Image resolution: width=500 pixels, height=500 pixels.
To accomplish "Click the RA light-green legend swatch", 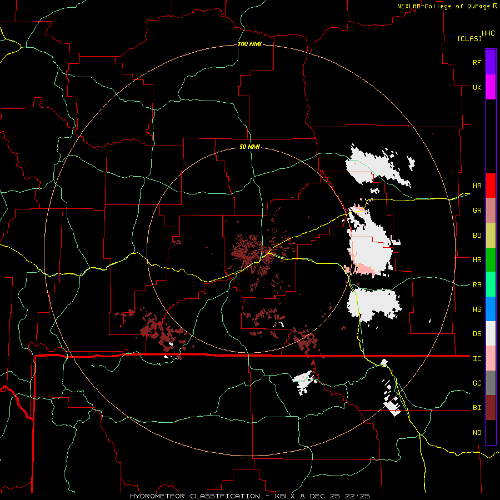I will [491, 284].
